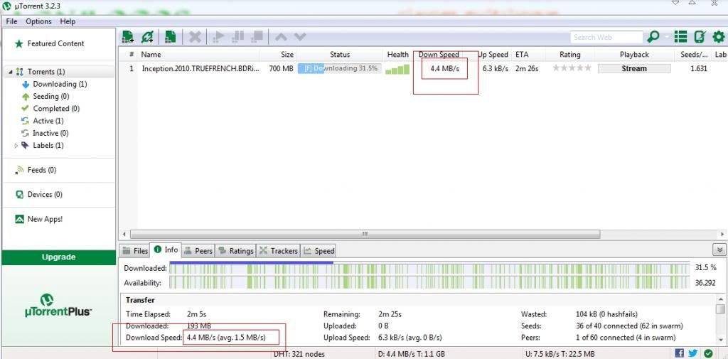Collapse the Torrents tree in sidebar
728x359 pixels.
(x=11, y=72)
